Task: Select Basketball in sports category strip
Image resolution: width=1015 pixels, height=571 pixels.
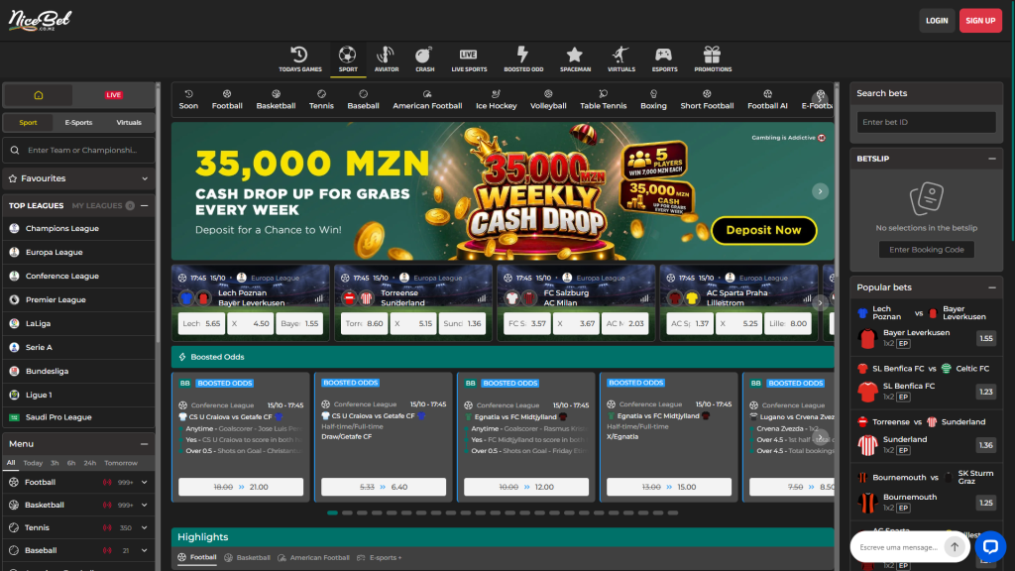Action: [276, 100]
